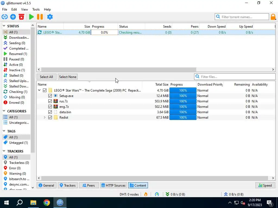
Task: Collapse the TRACKERS sidebar section
Action: pos(4,151)
